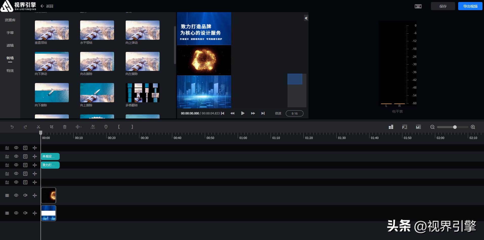
Task: Adjust the timeline zoom slider handle
Action: coord(455,127)
